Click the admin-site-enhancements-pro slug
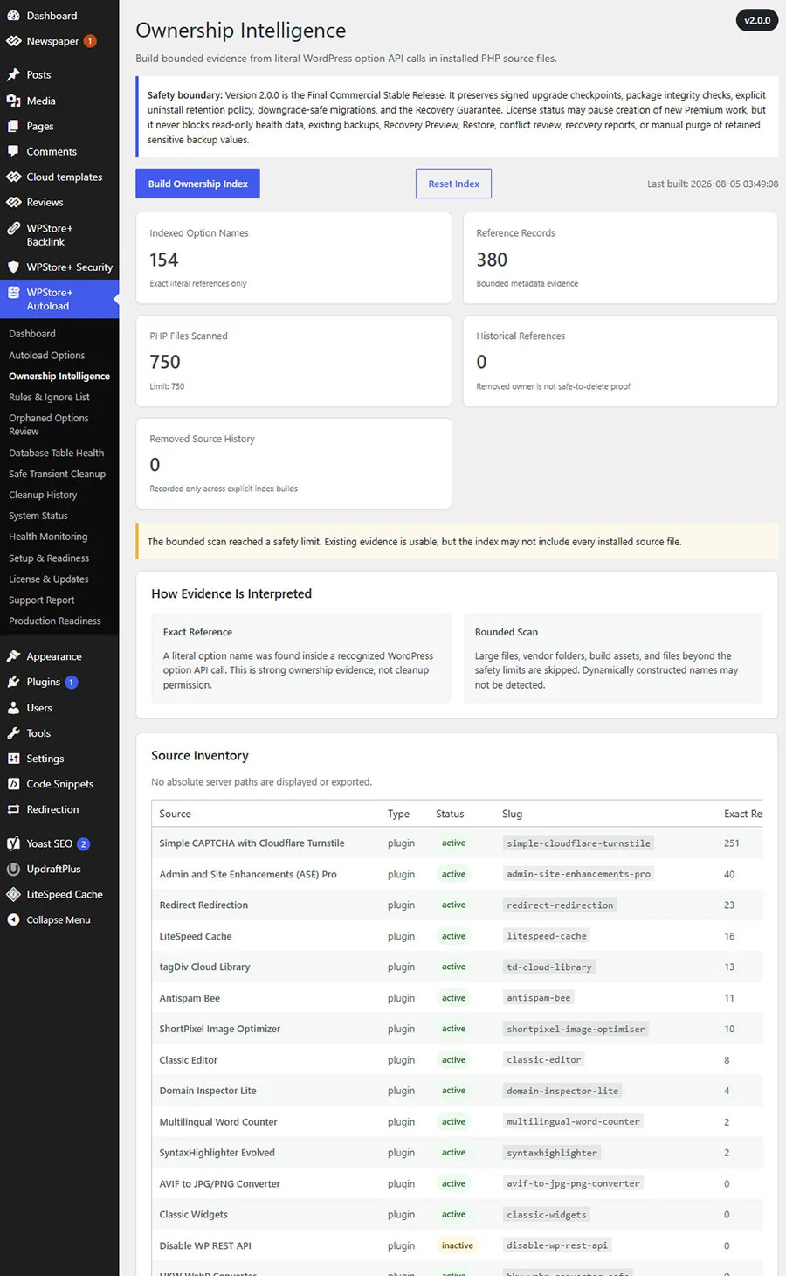This screenshot has width=786, height=1276. coord(579,874)
